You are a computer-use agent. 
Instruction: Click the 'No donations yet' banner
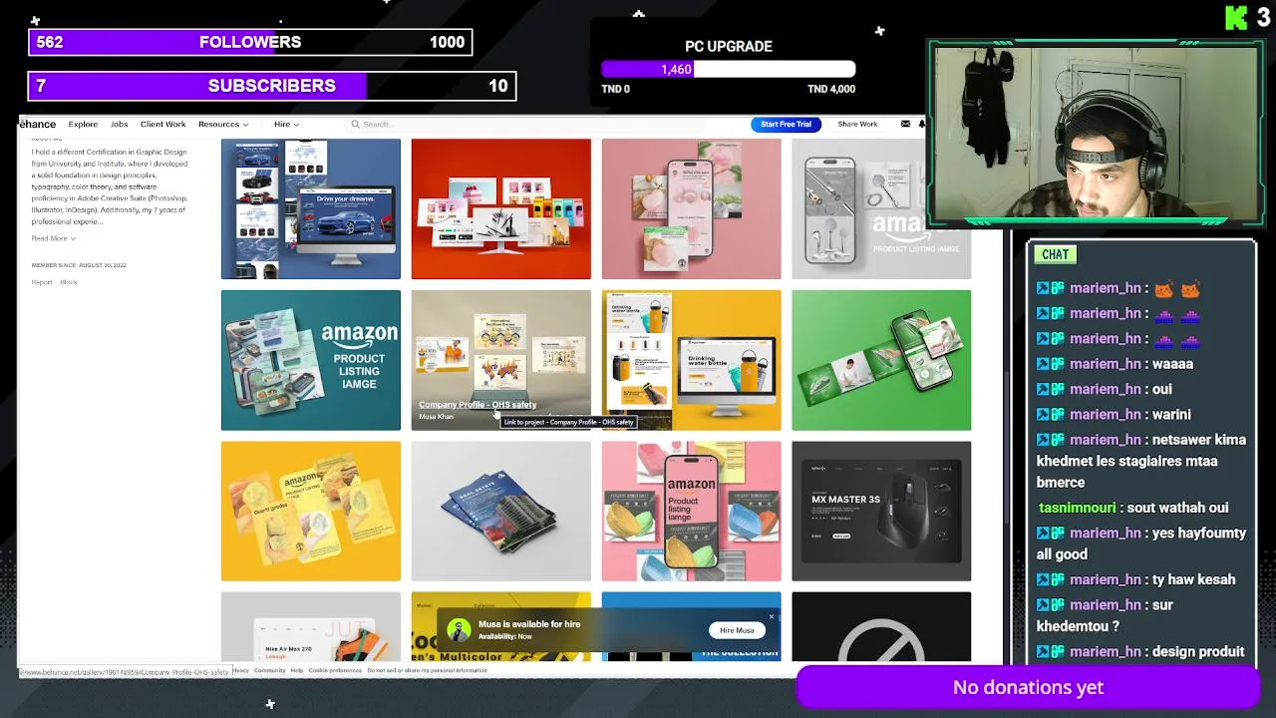pyautogui.click(x=1028, y=687)
